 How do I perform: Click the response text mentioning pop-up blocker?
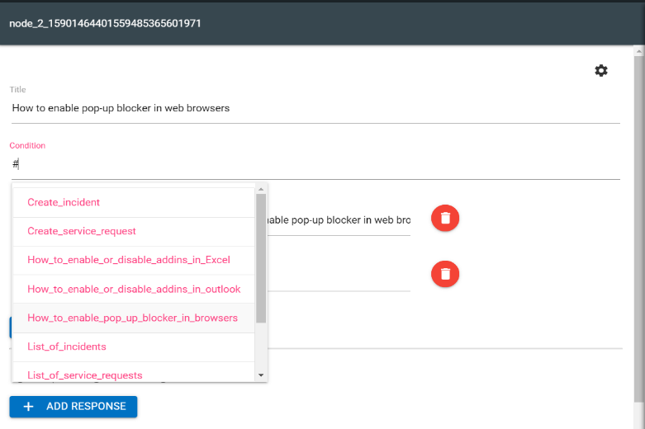coord(337,220)
